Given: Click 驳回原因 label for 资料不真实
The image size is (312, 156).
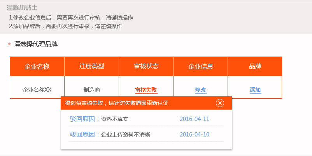Looking at the screenshot, I should (82, 119).
